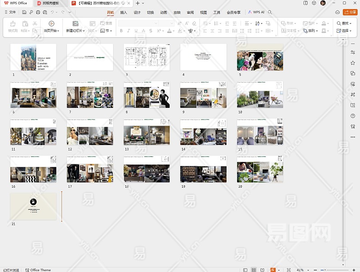Toggle slide sorter view button

pos(255,270)
